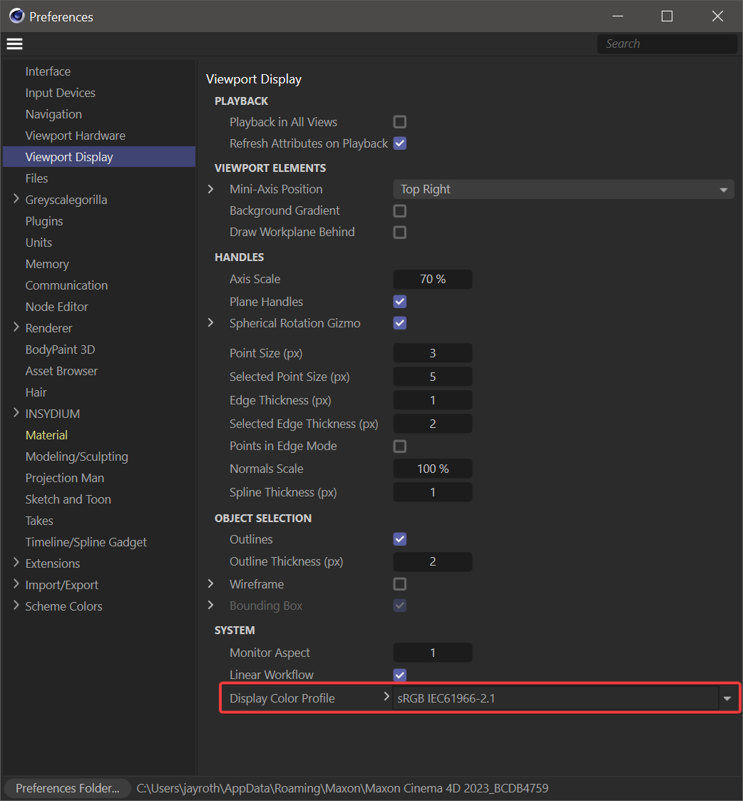Toggle Points in Edge Mode
The width and height of the screenshot is (743, 801).
(399, 446)
